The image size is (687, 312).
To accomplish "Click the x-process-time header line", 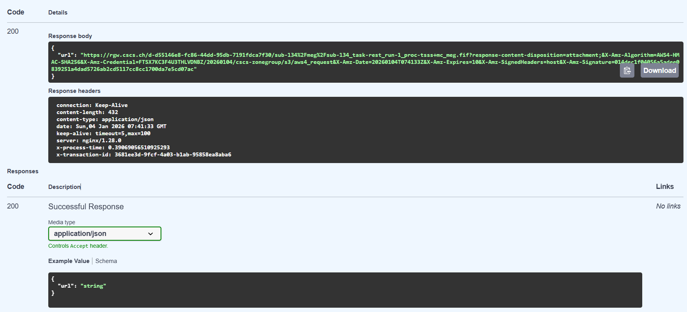I will [x=113, y=147].
